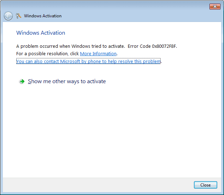
Task: Click the Close button at the bottom
Action: (206, 185)
